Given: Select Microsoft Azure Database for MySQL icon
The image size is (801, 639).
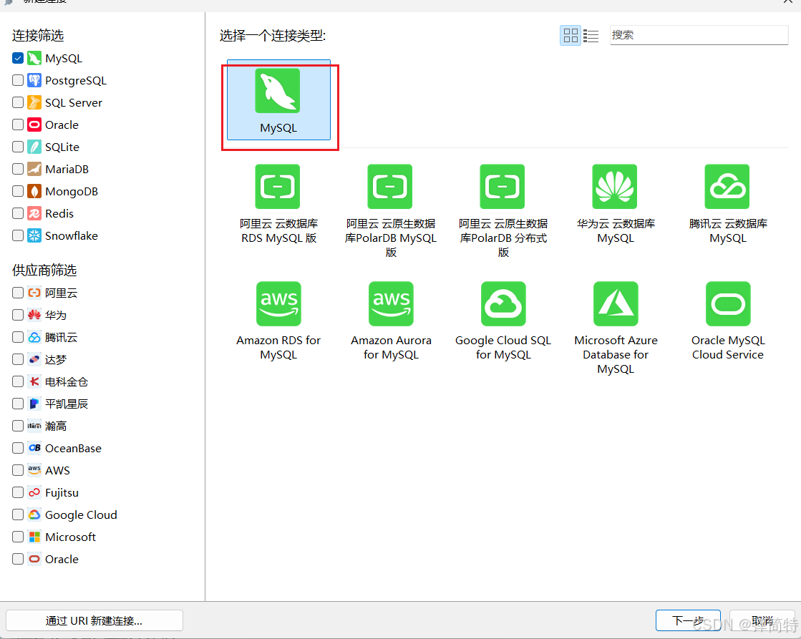Looking at the screenshot, I should click(616, 304).
